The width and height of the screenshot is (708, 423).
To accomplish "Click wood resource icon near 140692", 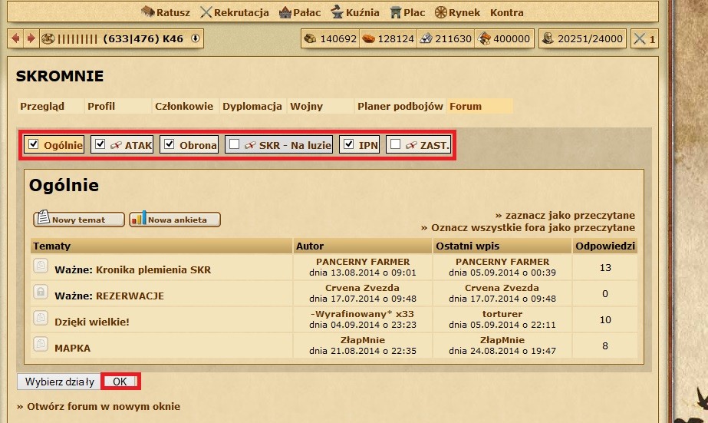I will pos(310,39).
